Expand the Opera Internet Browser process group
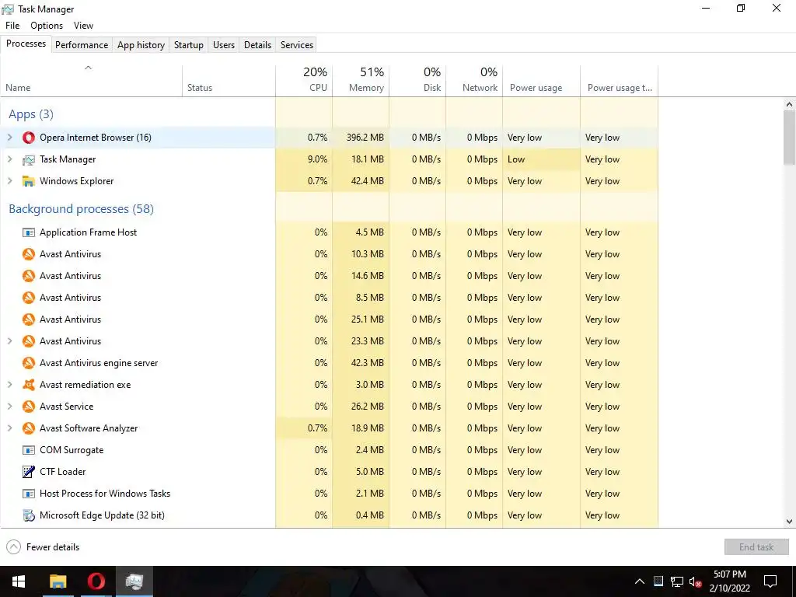The image size is (796, 597). pos(9,138)
